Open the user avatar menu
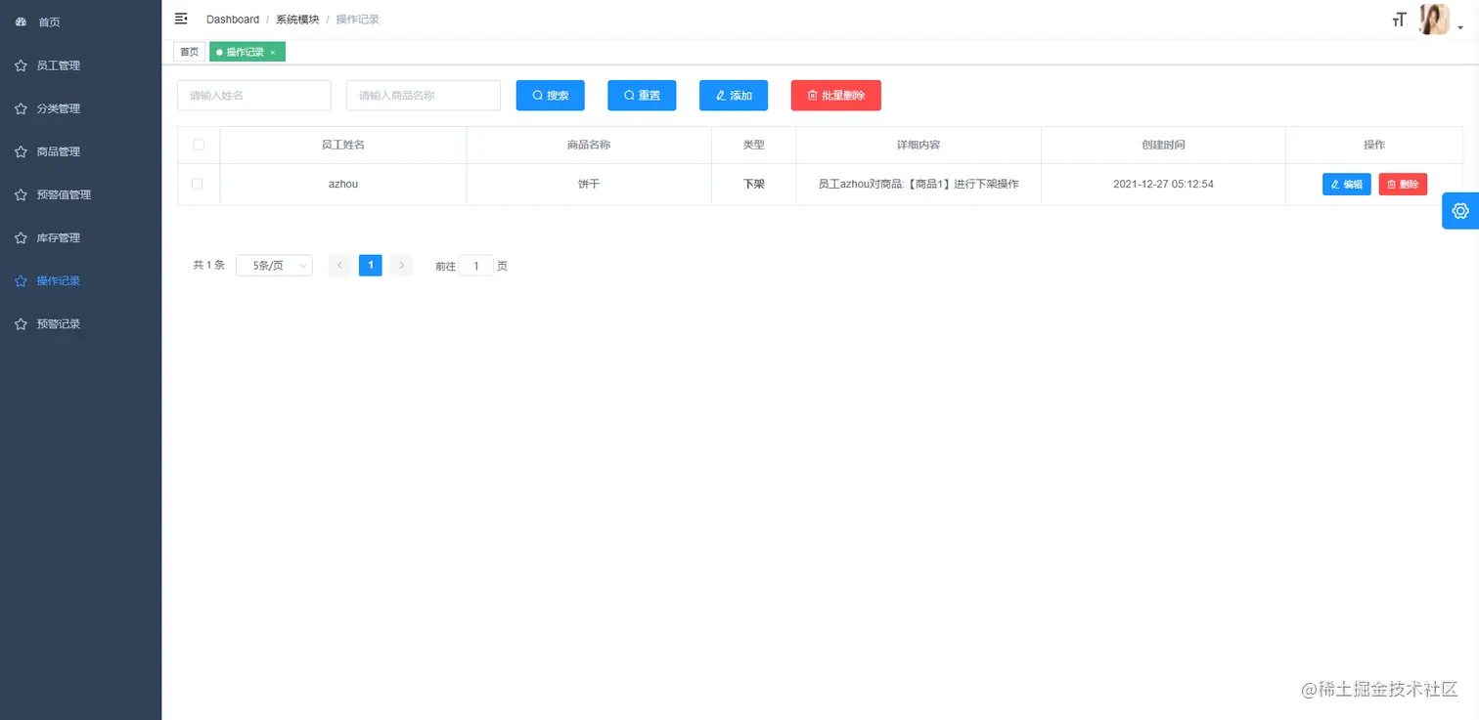The width and height of the screenshot is (1479, 720). (x=1434, y=20)
